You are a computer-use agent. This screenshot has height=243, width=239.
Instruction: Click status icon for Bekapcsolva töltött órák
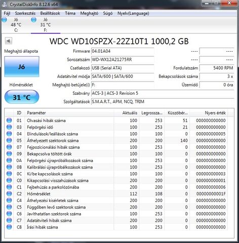pos(9,153)
